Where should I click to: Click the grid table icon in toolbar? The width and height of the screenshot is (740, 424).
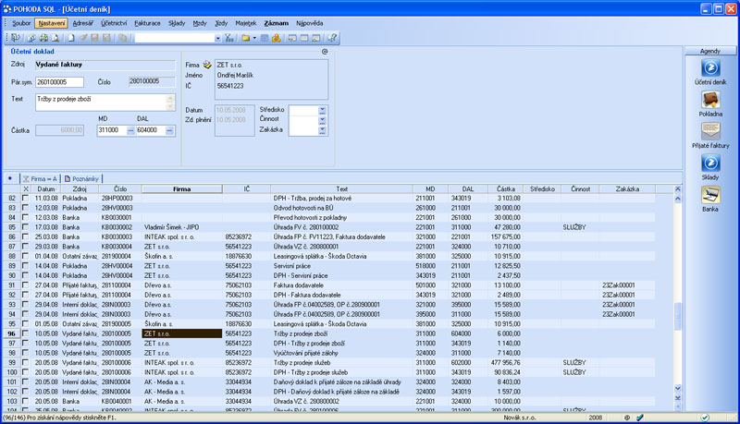265,38
